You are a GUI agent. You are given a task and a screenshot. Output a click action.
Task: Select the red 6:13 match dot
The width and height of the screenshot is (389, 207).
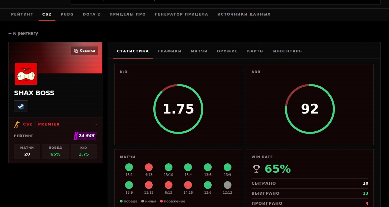[x=169, y=185]
